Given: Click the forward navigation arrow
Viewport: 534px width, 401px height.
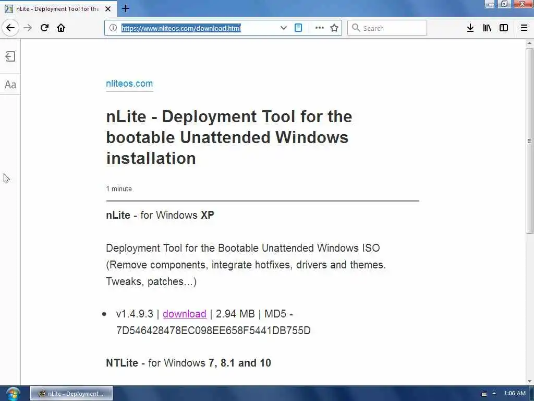Looking at the screenshot, I should tap(28, 28).
